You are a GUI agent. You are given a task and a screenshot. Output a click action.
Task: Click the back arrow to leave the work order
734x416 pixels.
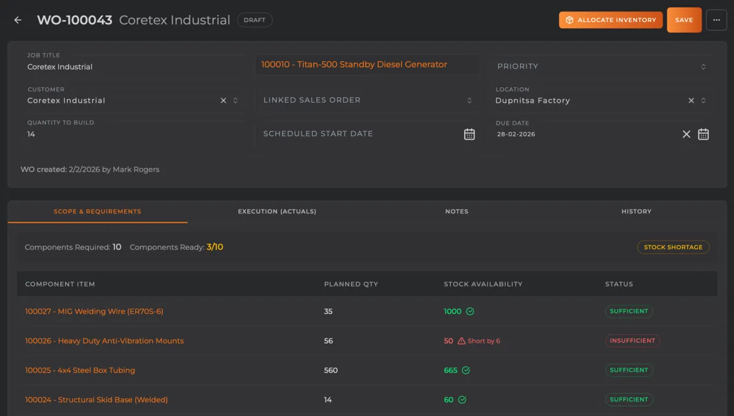(x=17, y=20)
